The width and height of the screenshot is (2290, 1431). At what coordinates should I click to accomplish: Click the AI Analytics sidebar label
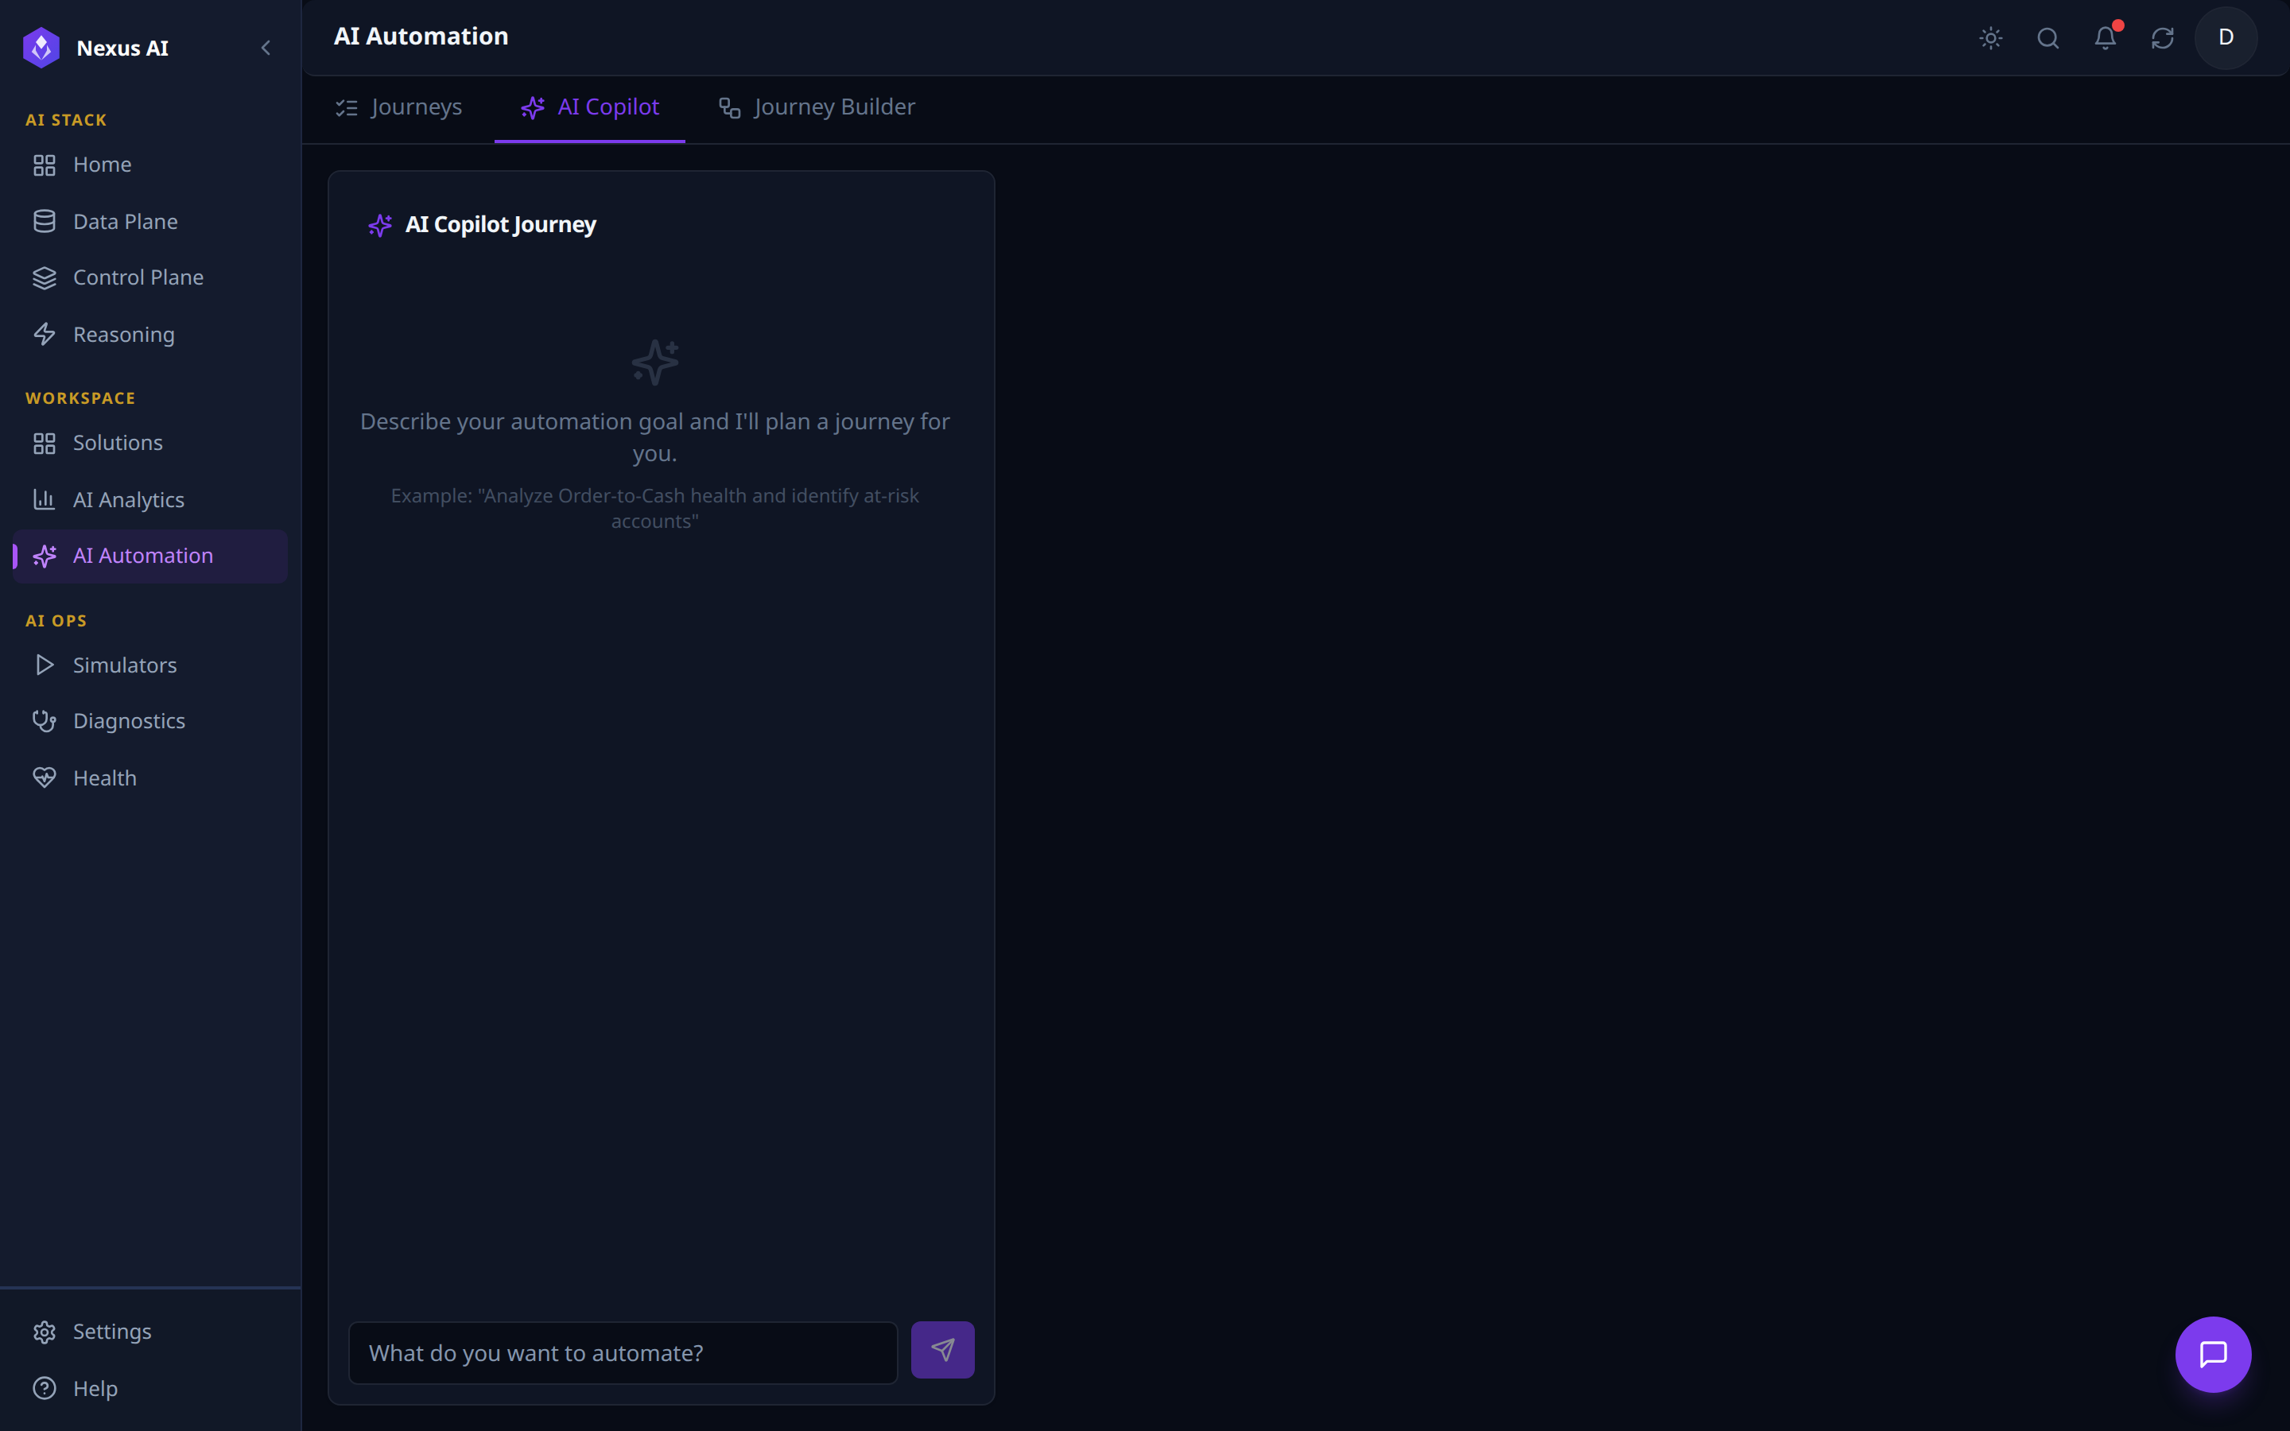click(x=129, y=500)
